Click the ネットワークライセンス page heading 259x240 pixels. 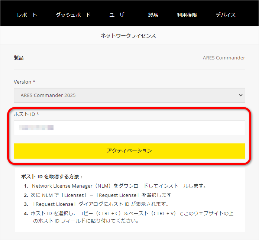[x=128, y=36]
